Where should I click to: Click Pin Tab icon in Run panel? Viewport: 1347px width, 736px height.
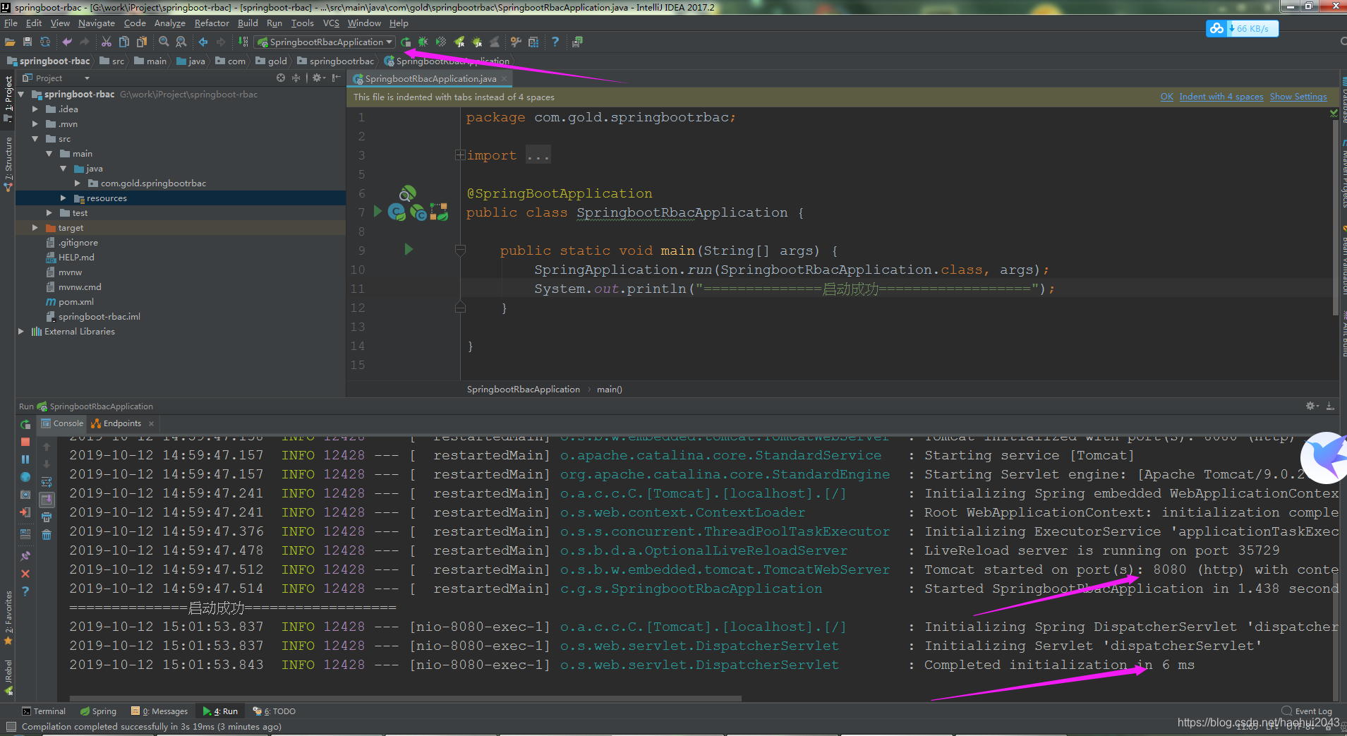(x=25, y=556)
